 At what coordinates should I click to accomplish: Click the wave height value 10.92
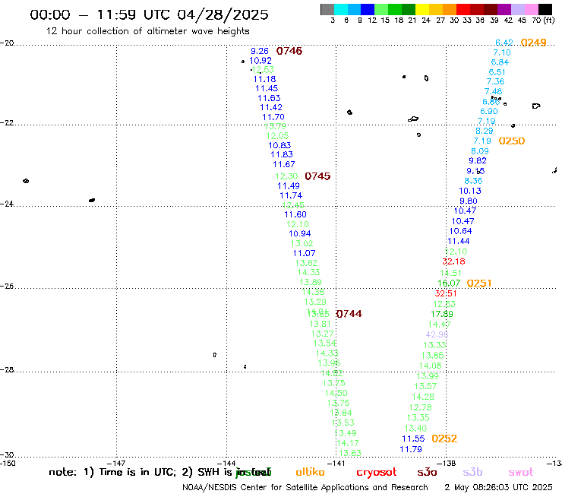click(x=260, y=61)
